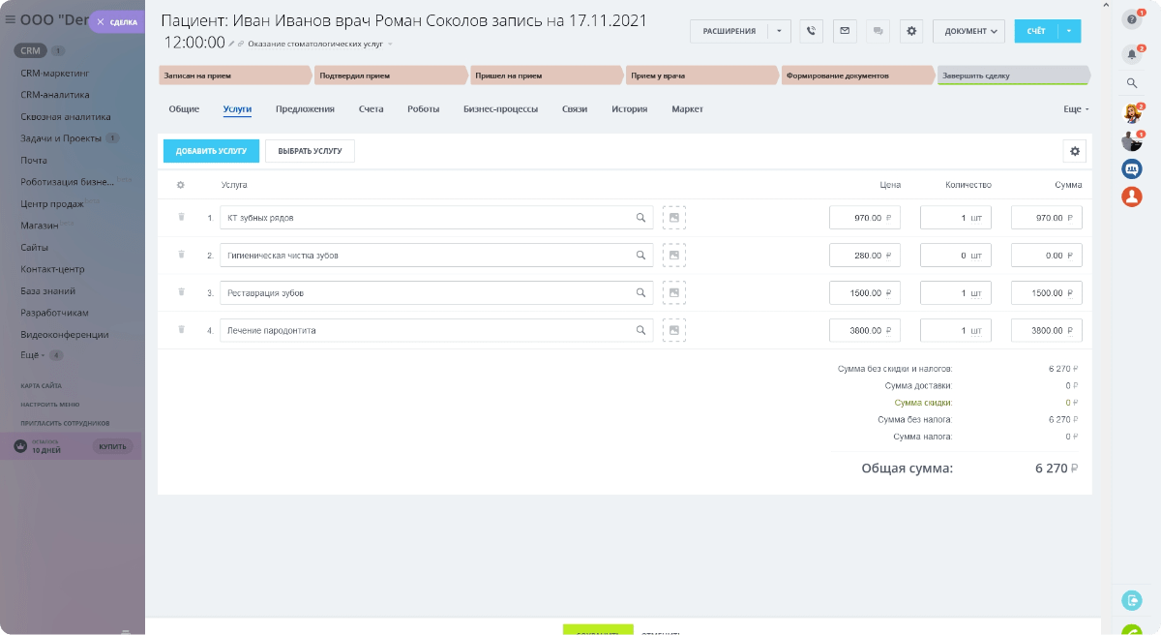1161x635 pixels.
Task: Click the magnifier search icon in right sidebar
Action: (1131, 83)
